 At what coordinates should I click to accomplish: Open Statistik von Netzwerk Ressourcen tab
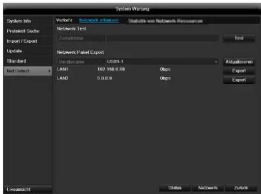pos(165,21)
